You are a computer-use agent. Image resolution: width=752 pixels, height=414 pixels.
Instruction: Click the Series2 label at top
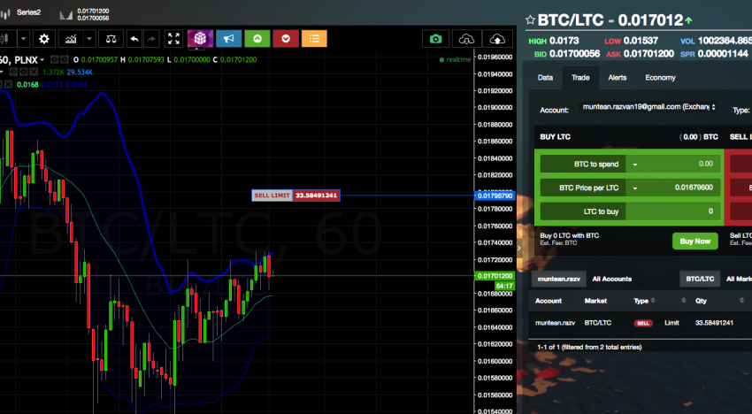coord(29,12)
